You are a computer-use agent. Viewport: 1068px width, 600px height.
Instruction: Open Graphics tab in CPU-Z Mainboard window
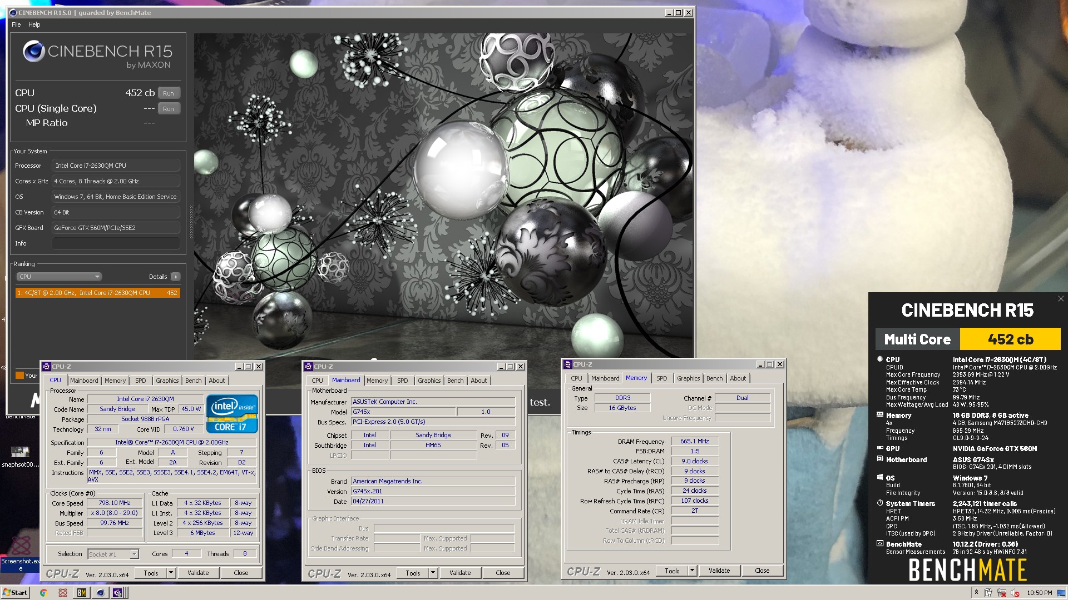tap(429, 381)
